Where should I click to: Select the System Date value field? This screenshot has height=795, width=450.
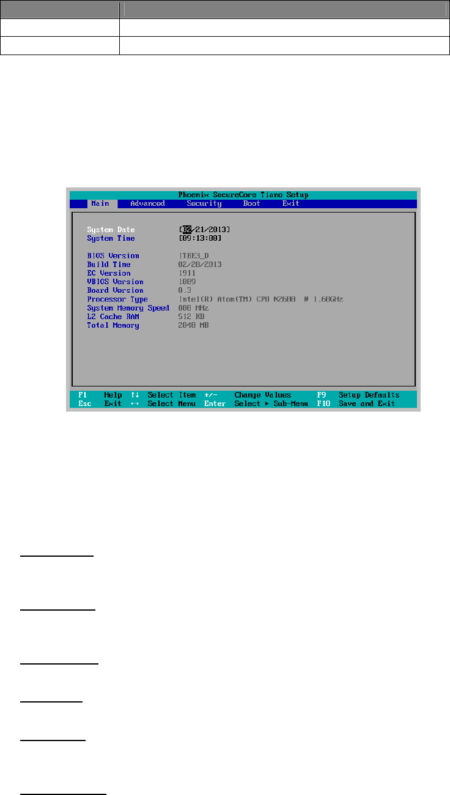click(x=204, y=230)
